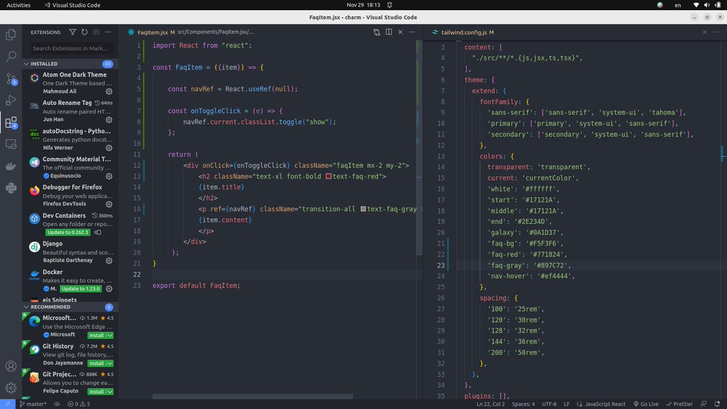This screenshot has width=727, height=409.
Task: Change encoding UTF-8 in status bar
Action: [x=549, y=404]
